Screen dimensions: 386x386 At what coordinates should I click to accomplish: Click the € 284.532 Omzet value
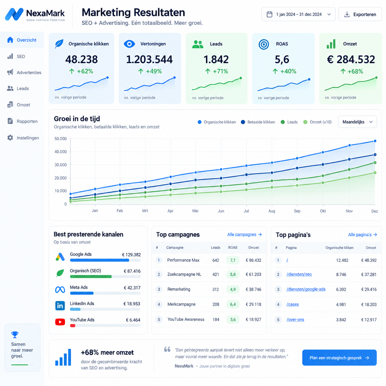(x=351, y=59)
